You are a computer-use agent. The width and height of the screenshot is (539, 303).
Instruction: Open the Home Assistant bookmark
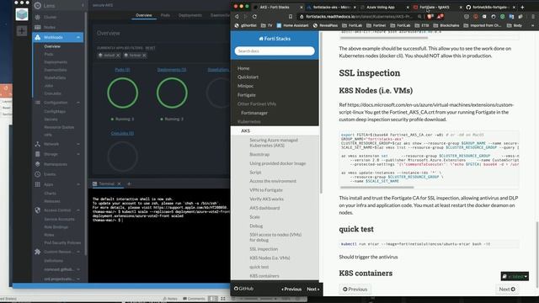(292, 25)
